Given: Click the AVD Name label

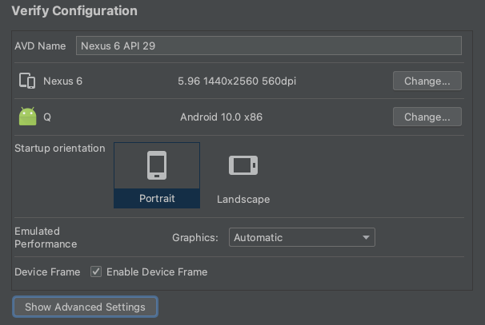Looking at the screenshot, I should click(x=40, y=46).
